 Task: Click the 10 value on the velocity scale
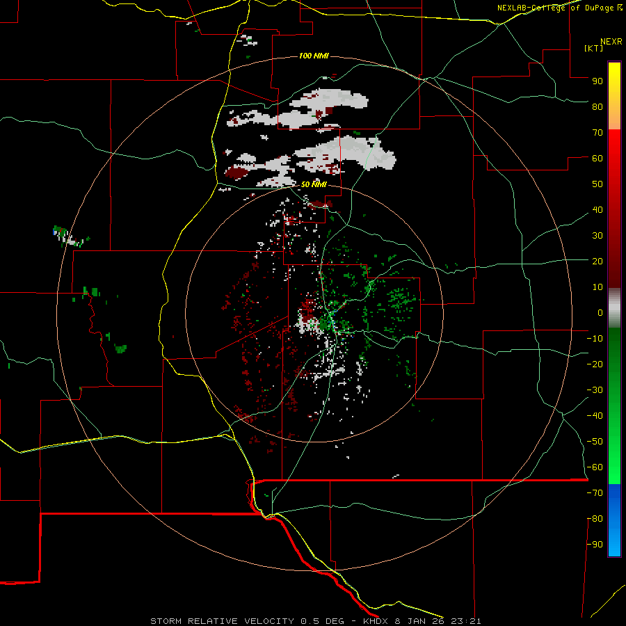tap(597, 287)
